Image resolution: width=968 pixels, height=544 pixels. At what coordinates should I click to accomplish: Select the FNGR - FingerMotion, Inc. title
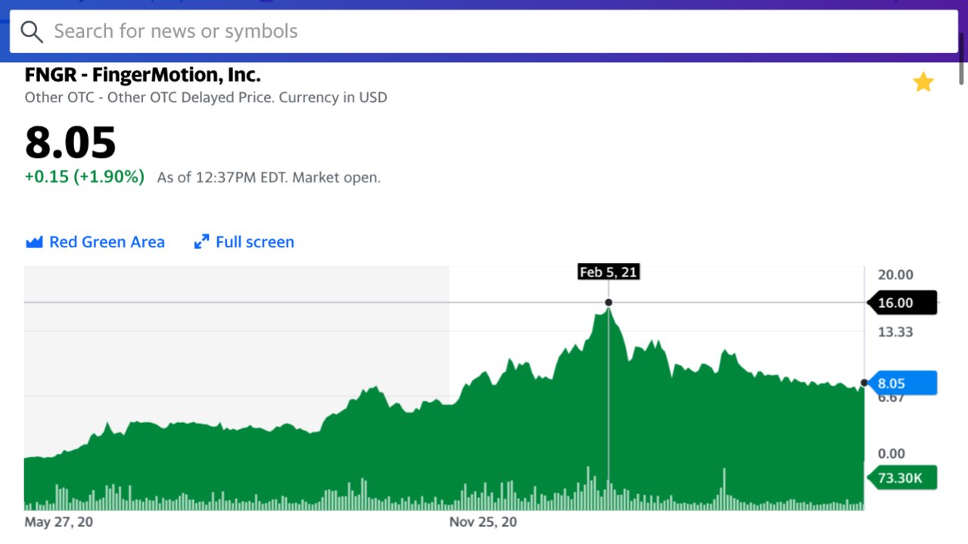tap(142, 75)
